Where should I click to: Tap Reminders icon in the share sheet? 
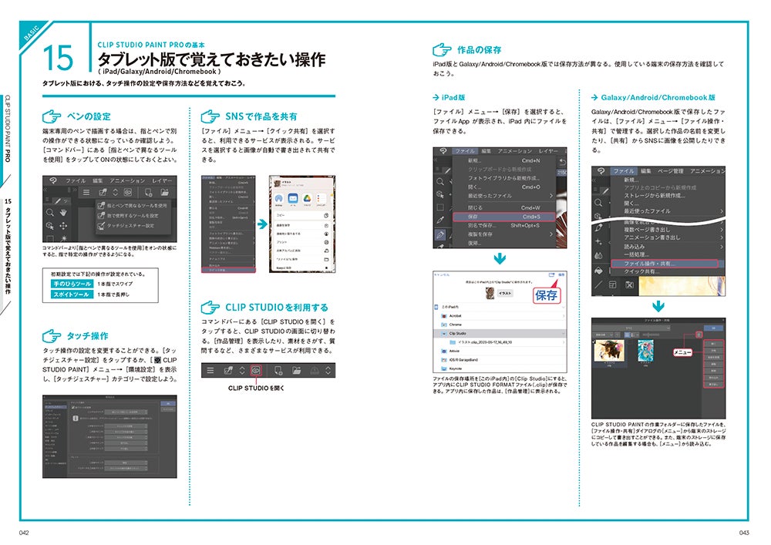pyautogui.click(x=322, y=199)
